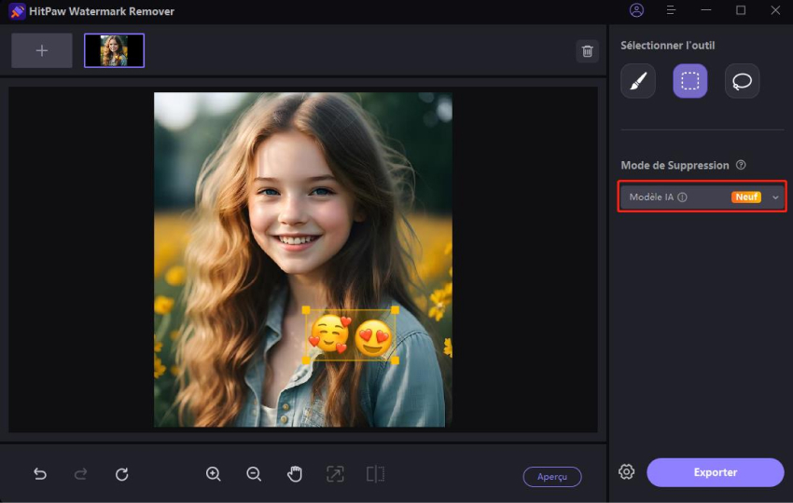
Task: Click the top-right selection handle
Action: (395, 310)
